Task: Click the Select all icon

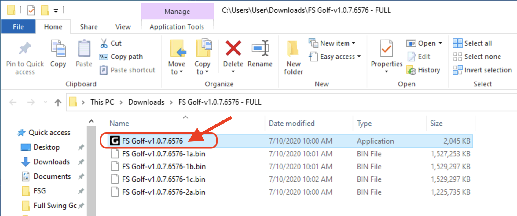Action: tap(457, 43)
